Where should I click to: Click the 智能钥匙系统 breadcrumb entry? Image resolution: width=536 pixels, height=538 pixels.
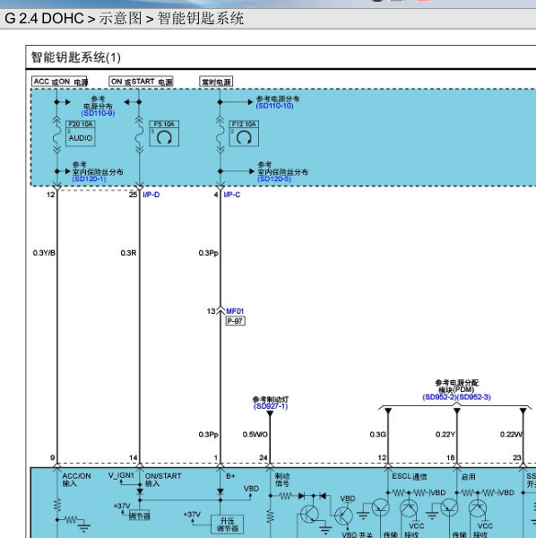201,18
